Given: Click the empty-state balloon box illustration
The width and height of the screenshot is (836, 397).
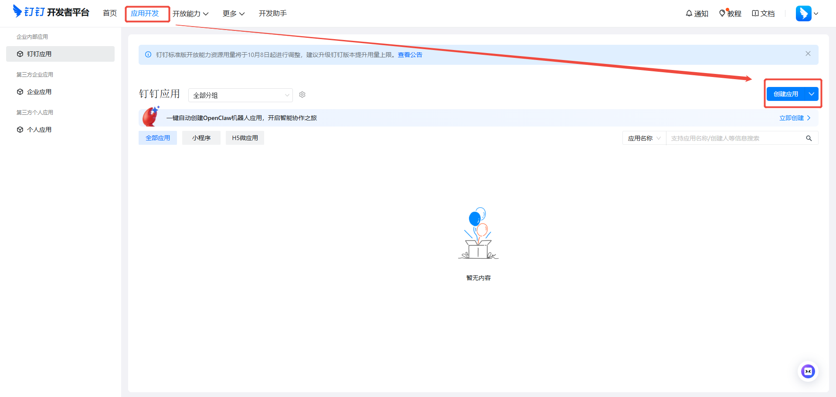Looking at the screenshot, I should (478, 233).
